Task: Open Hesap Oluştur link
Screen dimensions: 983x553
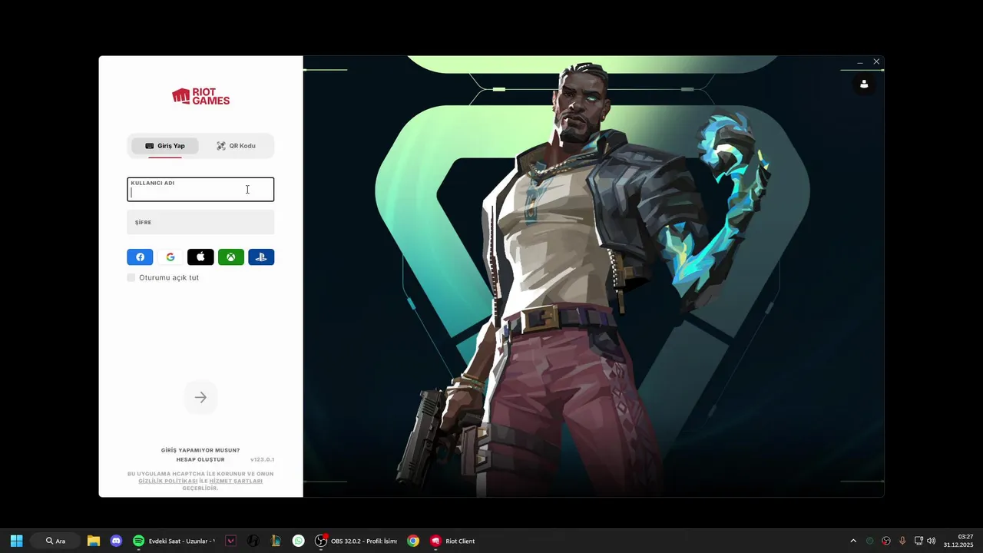Action: (x=200, y=459)
